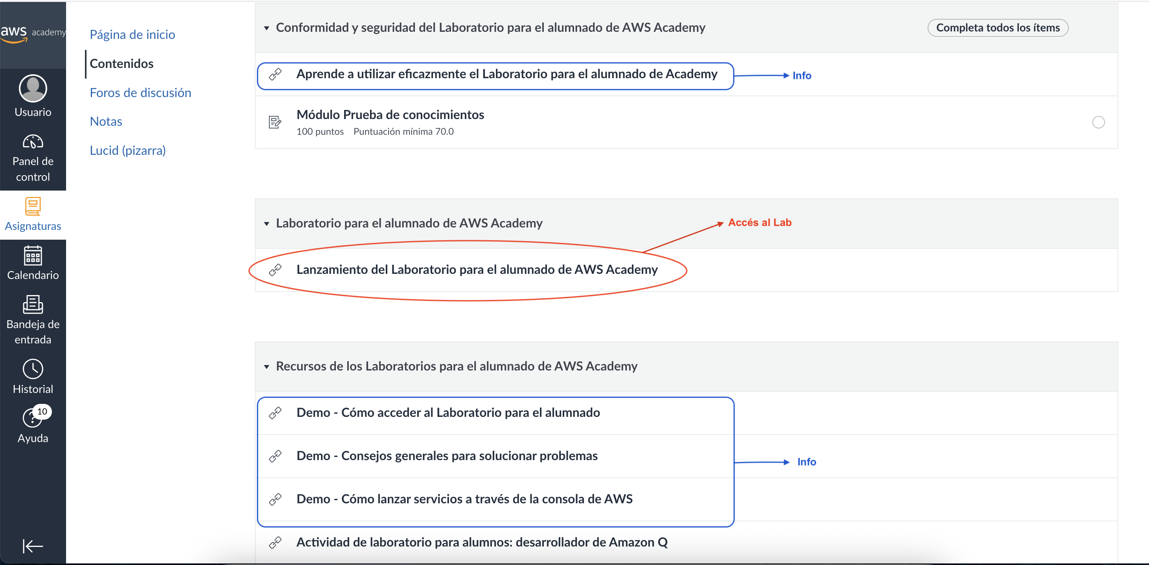Collapse the Recursos de los Laboratorios module
1149x565 pixels.
coord(266,366)
